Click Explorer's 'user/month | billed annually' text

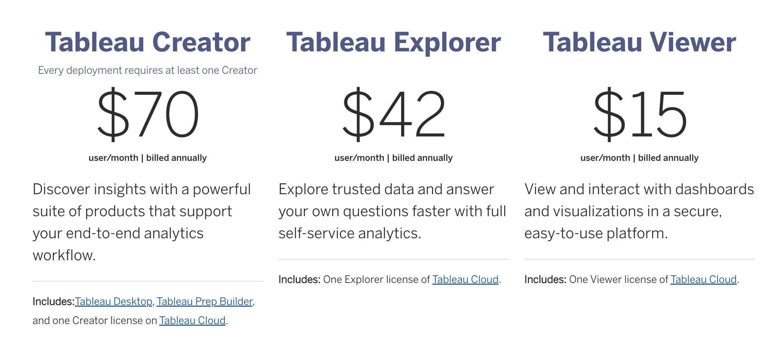[x=394, y=158]
